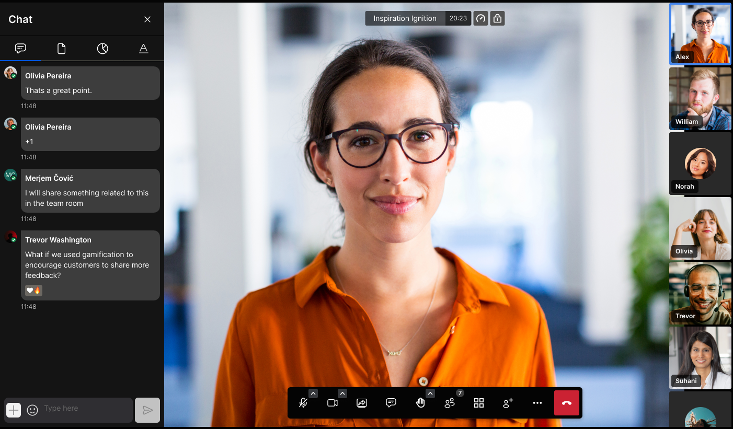This screenshot has width=733, height=429.
Task: Click Trevor Washington's chat avatar
Action: pos(10,237)
